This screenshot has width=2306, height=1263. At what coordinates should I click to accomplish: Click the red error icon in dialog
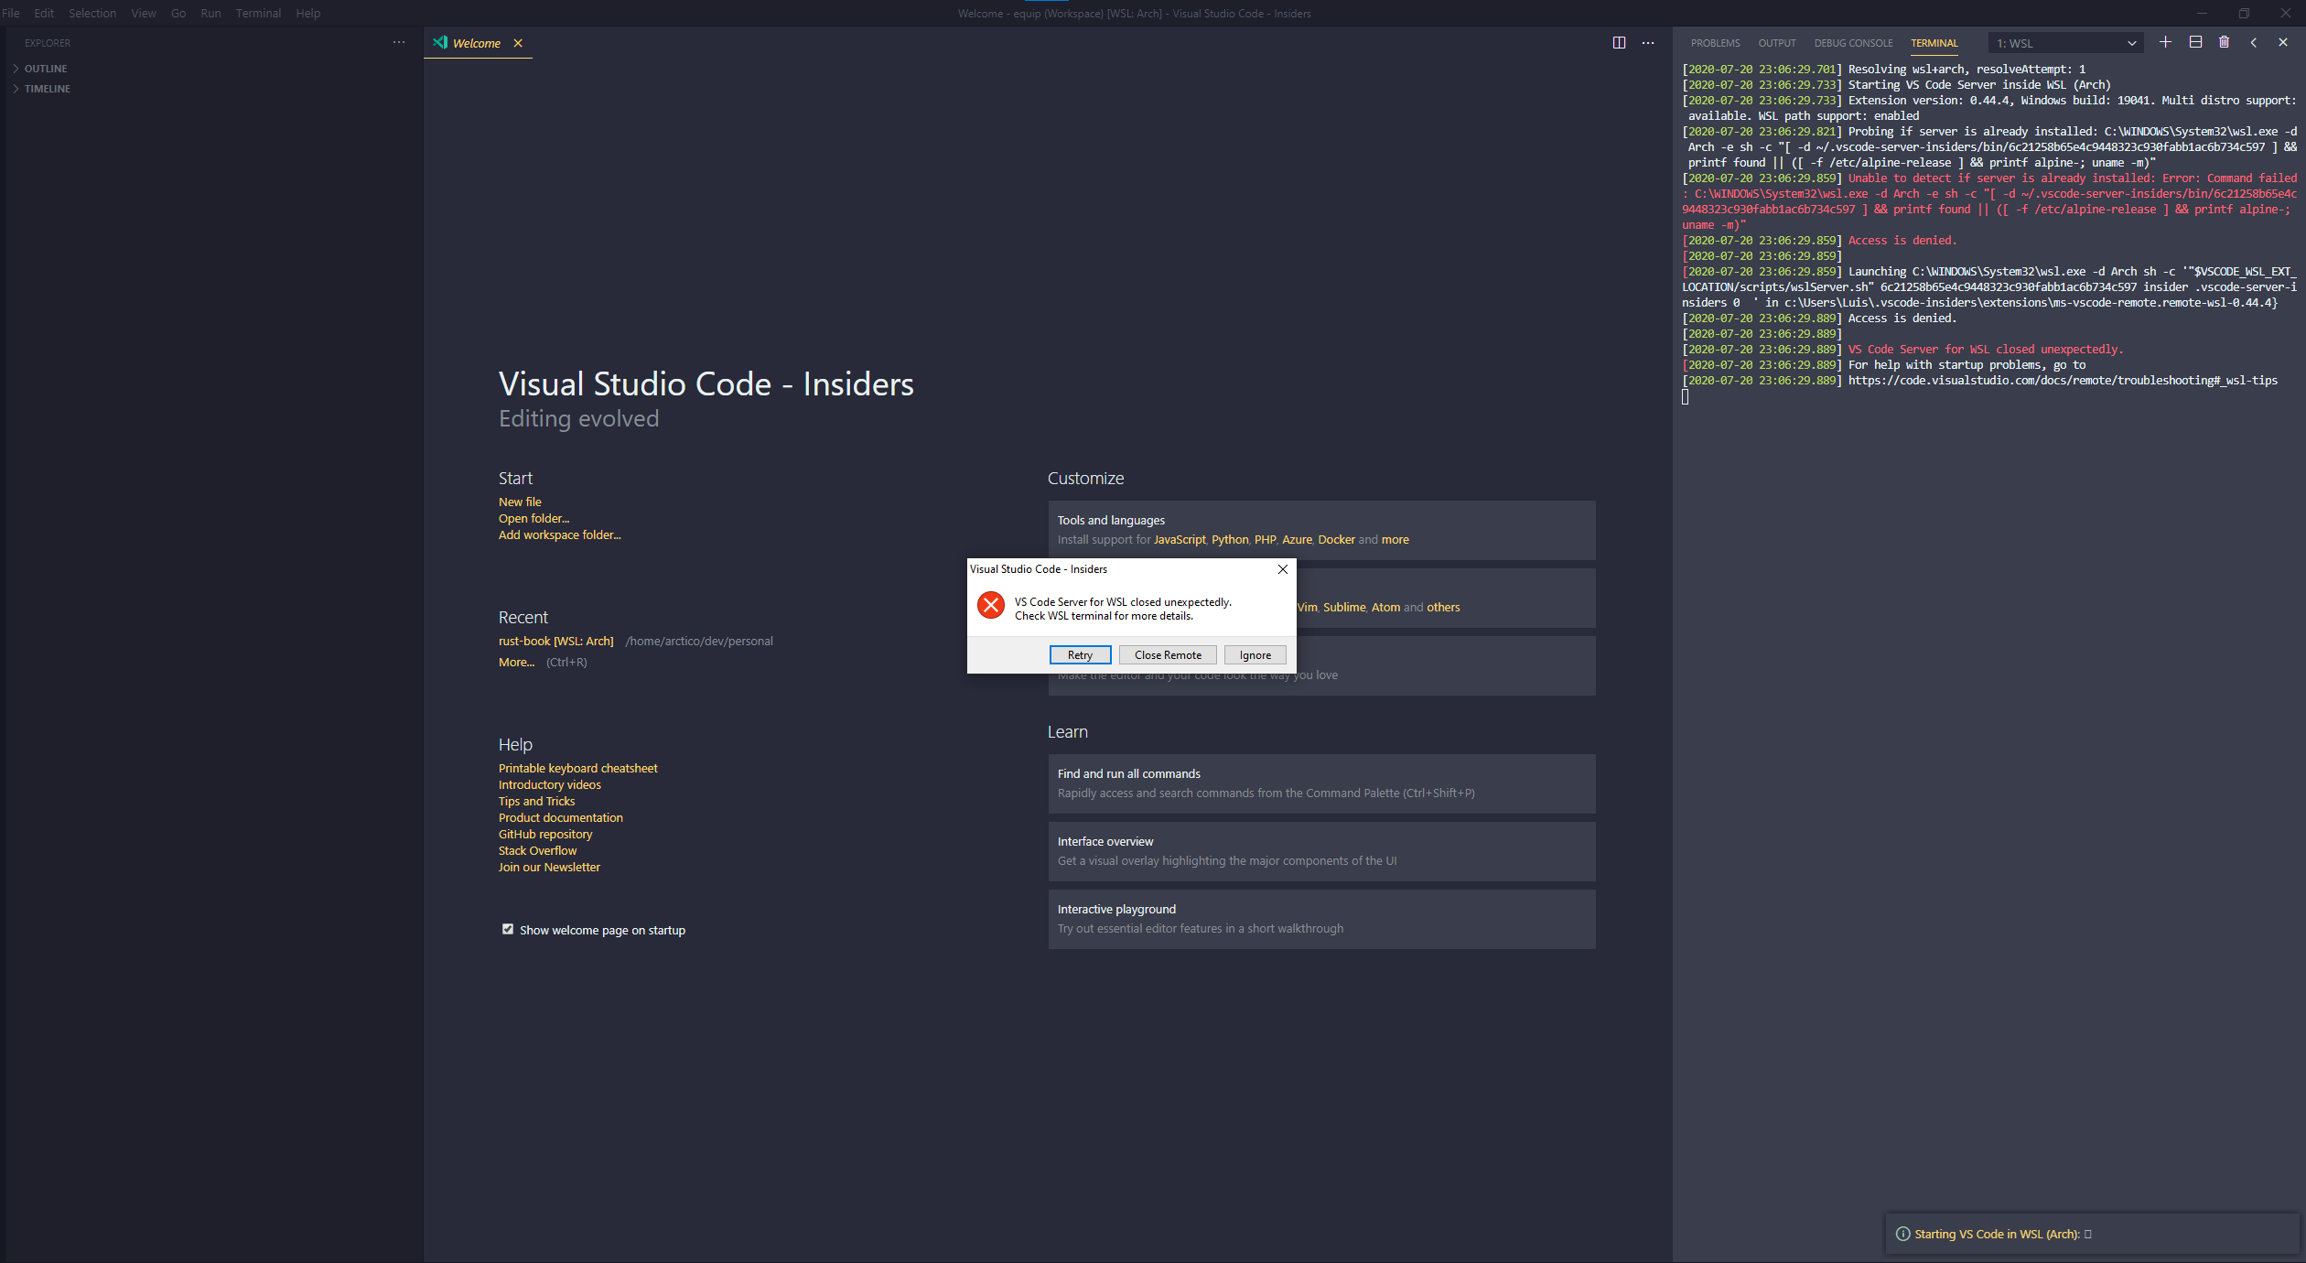(990, 605)
